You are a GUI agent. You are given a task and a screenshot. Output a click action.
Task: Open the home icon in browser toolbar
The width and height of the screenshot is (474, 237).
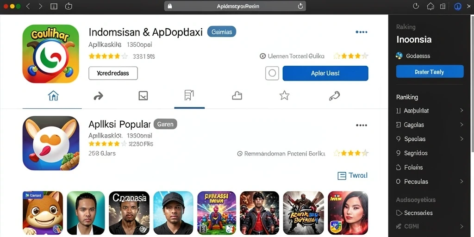coord(430,6)
